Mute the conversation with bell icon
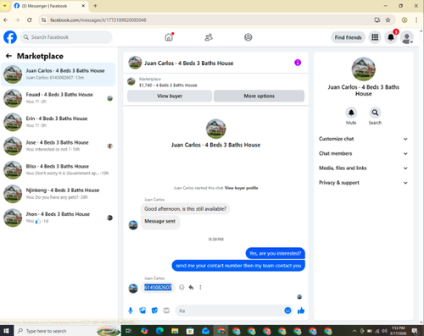Viewport: 424px width, 336px height. pyautogui.click(x=351, y=113)
